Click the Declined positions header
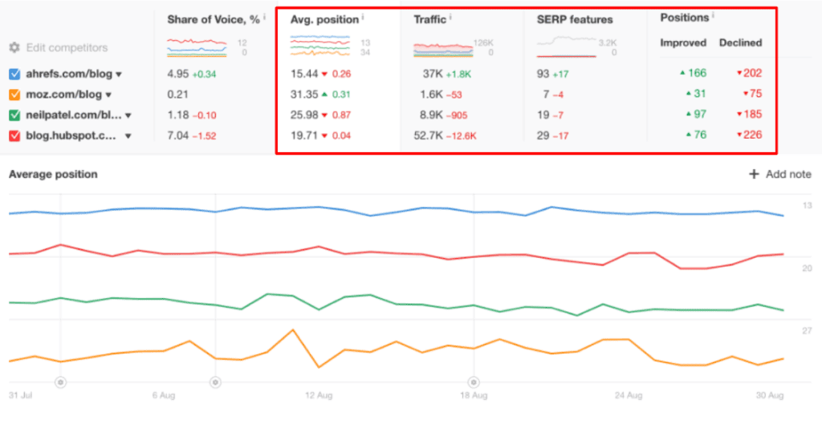The width and height of the screenshot is (822, 432). [740, 43]
